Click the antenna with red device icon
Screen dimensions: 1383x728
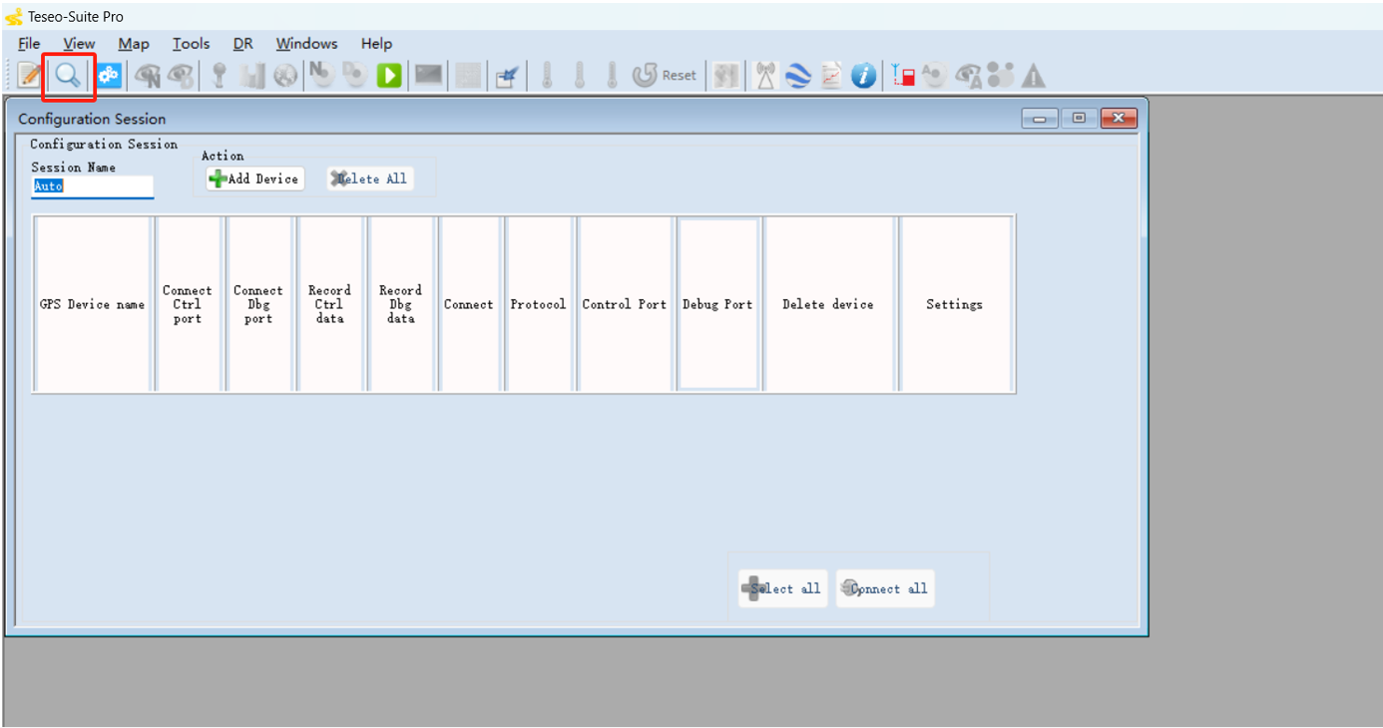click(903, 76)
